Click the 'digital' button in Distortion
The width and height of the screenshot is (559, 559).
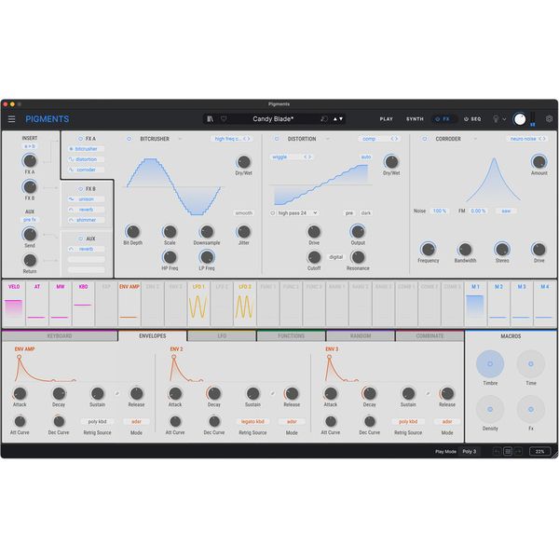pos(335,256)
